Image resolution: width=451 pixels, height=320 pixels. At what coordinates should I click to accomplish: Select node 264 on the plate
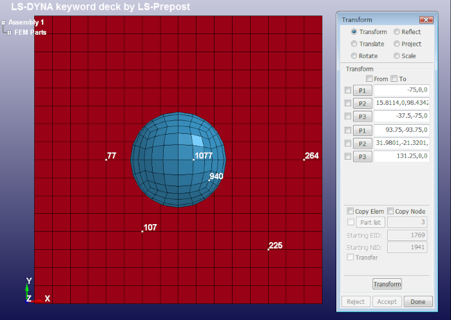pos(304,158)
